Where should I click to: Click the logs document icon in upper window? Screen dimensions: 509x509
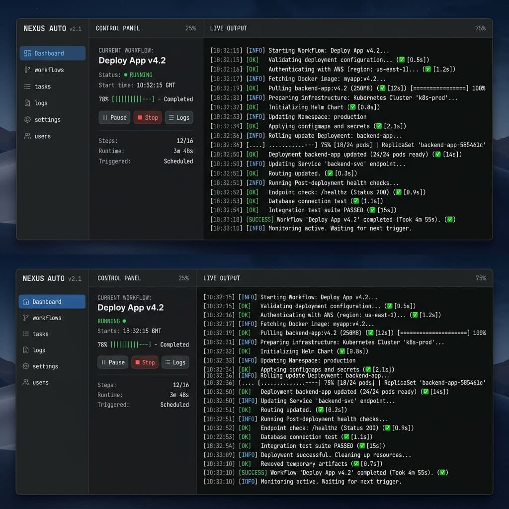tap(27, 103)
